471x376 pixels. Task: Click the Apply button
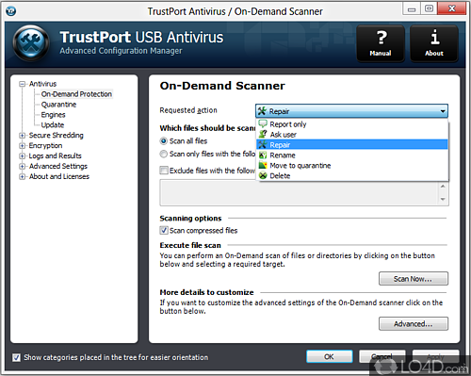pos(435,356)
